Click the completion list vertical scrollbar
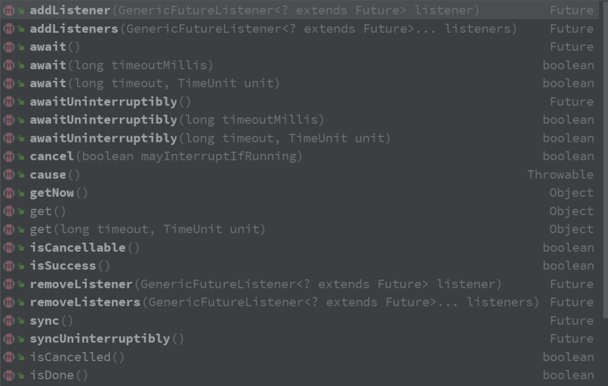Viewport: 608px width, 386px height. pos(605,158)
